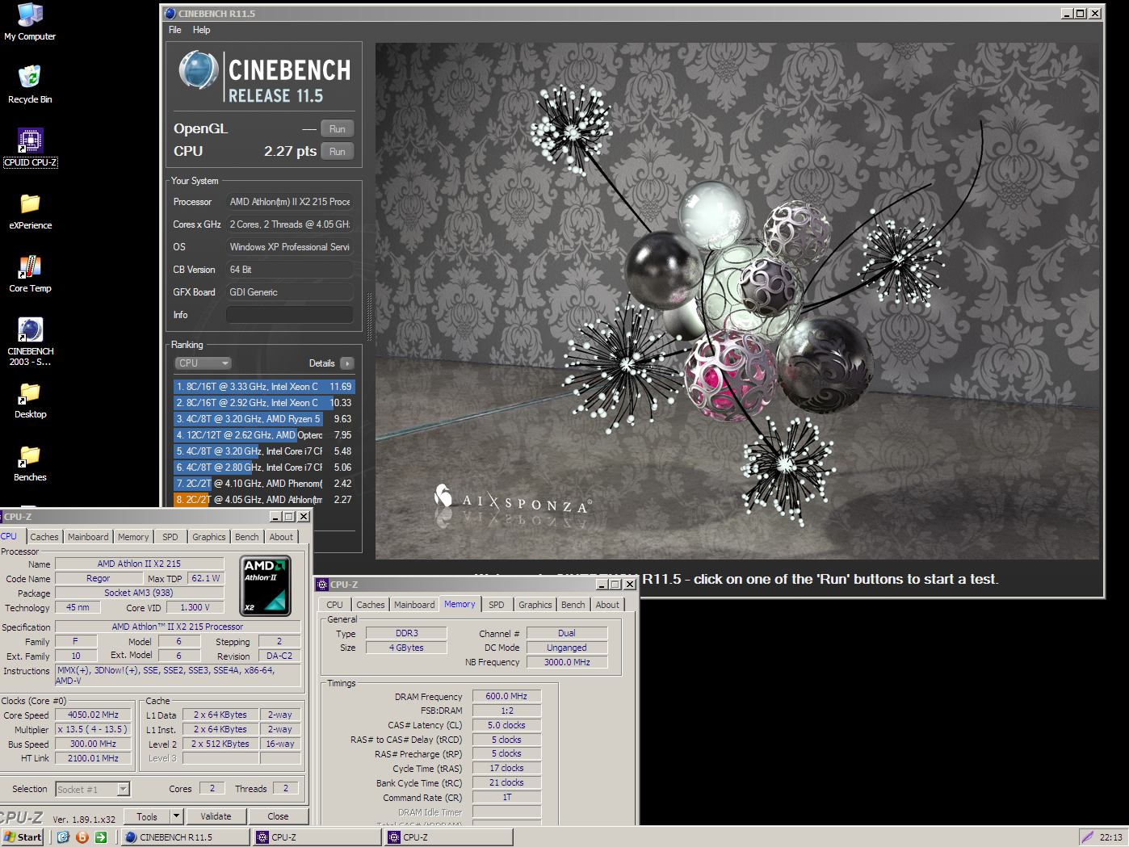
Task: Open the File menu in Cinebench
Action: tap(175, 30)
